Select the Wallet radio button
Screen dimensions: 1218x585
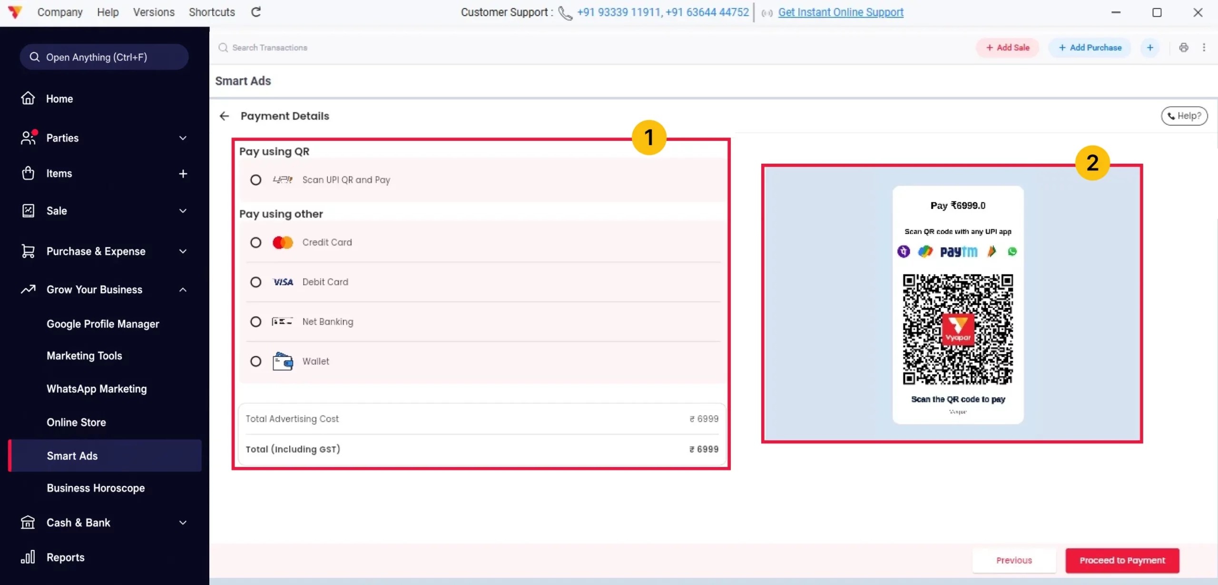coord(256,361)
